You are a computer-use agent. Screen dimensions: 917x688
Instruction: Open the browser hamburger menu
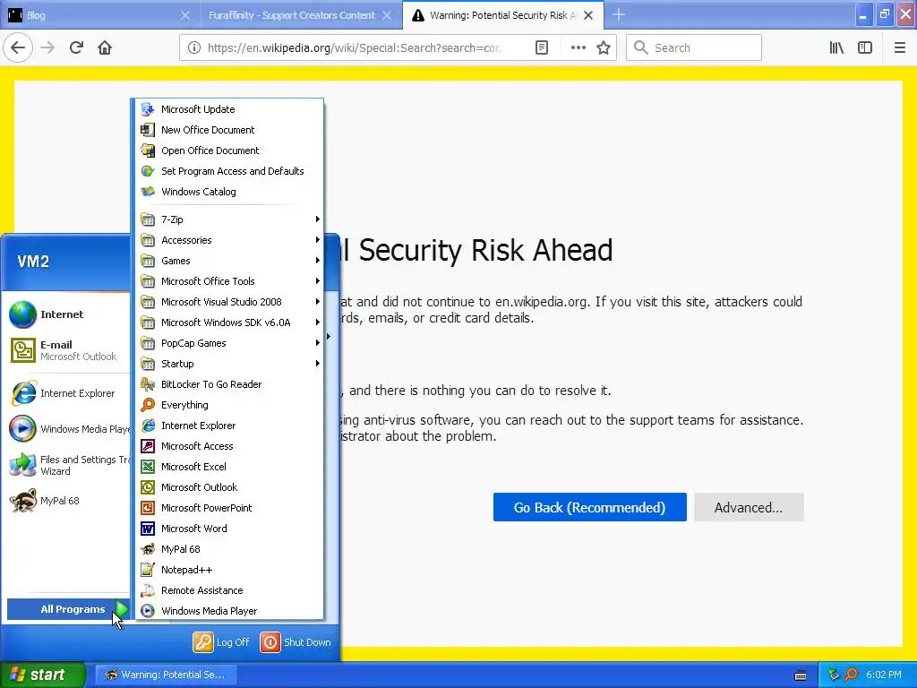click(899, 47)
